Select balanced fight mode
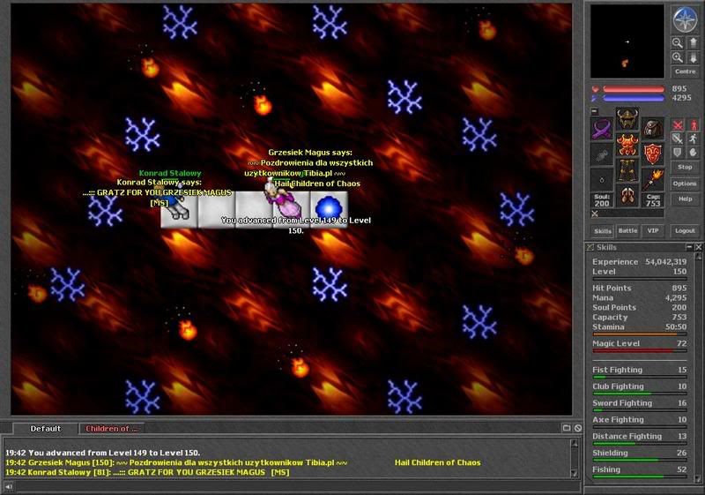This screenshot has height=495, width=705. point(678,139)
